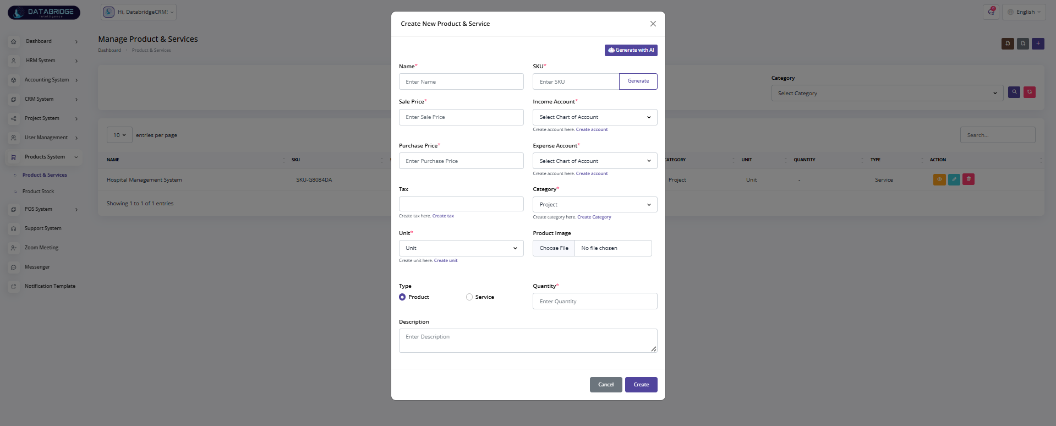Open the Income Account dropdown
The width and height of the screenshot is (1056, 426).
pos(595,117)
